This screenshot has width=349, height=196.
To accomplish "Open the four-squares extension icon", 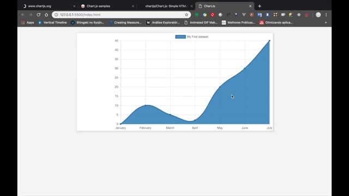I will coord(275,15).
